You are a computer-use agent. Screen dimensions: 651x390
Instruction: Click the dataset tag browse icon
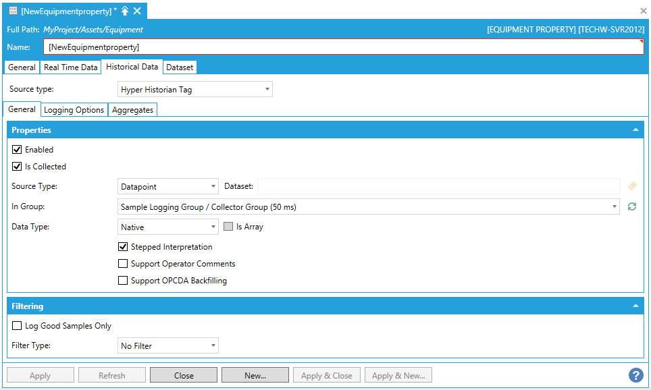coord(632,186)
